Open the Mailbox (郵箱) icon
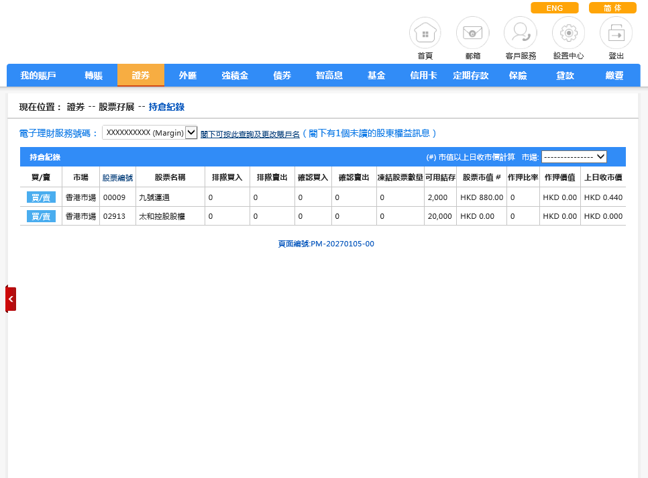The image size is (648, 478). click(472, 33)
